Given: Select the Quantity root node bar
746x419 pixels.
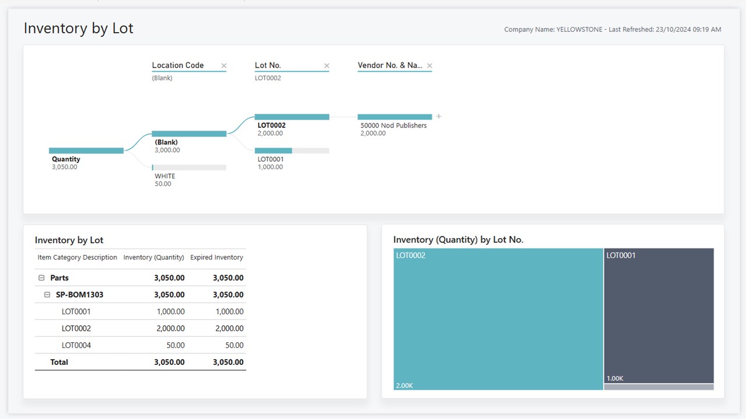Looking at the screenshot, I should [86, 151].
